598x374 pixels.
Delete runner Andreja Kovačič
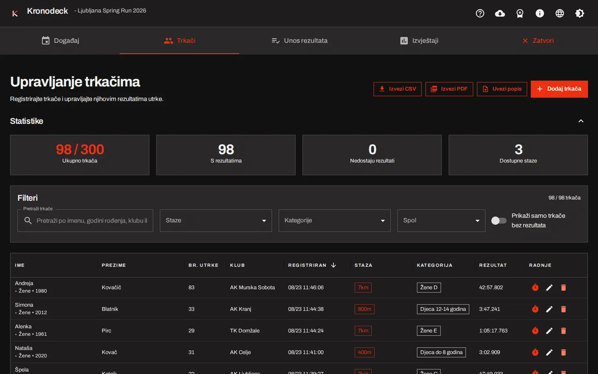[564, 288]
